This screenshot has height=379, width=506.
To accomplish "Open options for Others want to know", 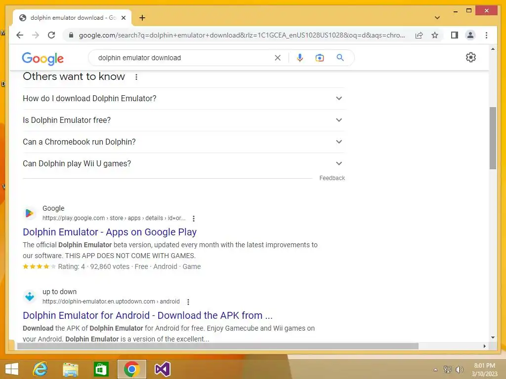I will tap(136, 76).
